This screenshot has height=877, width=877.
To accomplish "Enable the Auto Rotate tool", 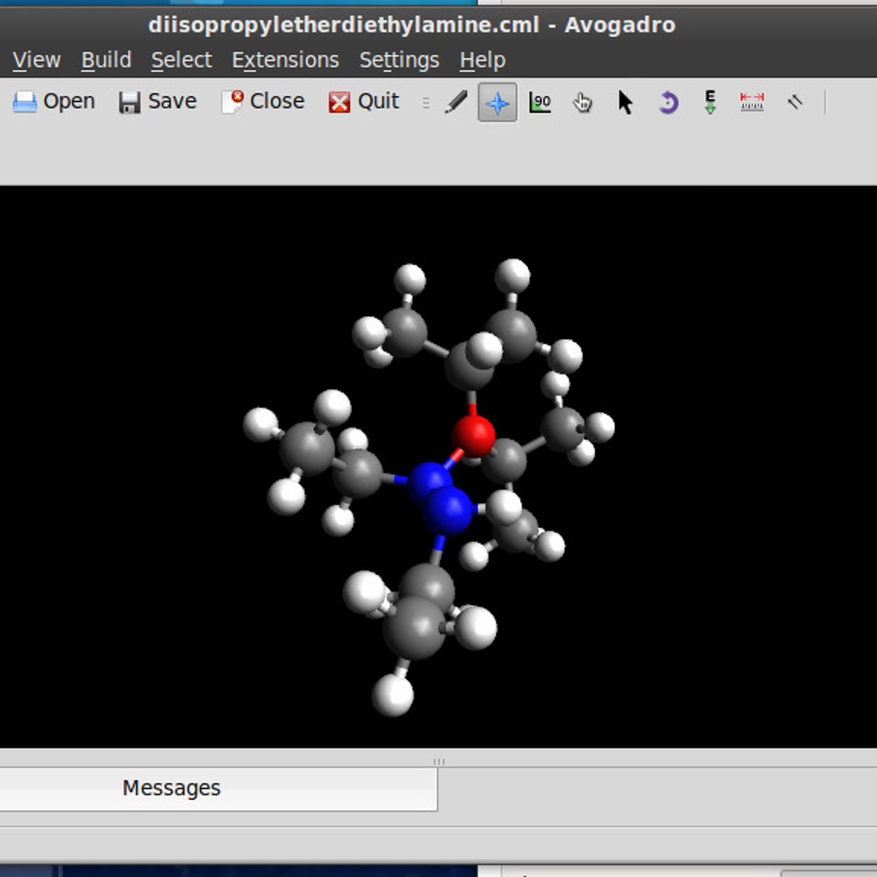I will pos(667,102).
